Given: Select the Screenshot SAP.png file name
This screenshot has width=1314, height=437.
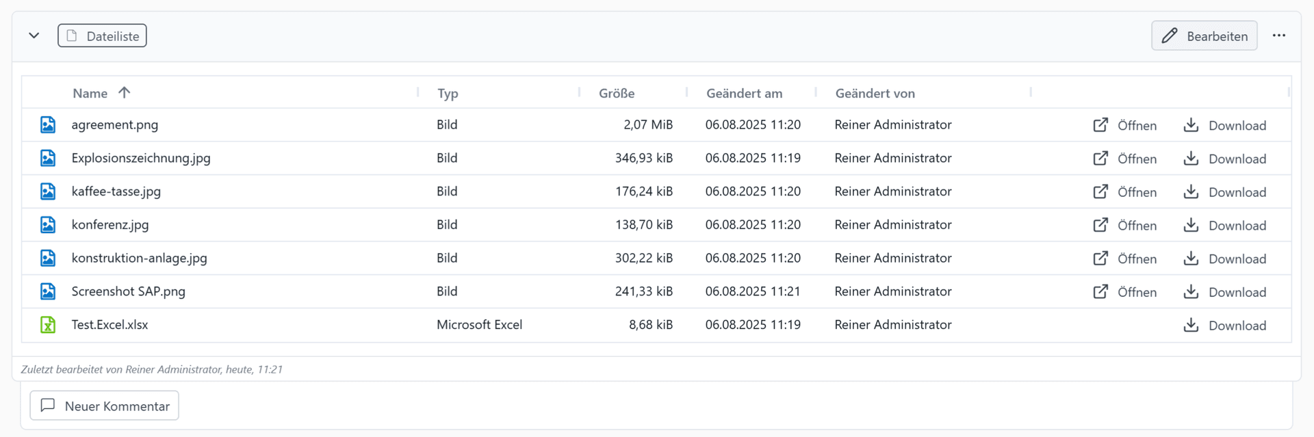Looking at the screenshot, I should point(128,291).
